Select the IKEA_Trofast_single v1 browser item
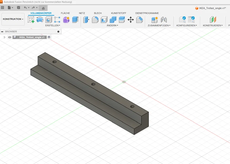The height and width of the screenshot is (164, 230). 32,37
